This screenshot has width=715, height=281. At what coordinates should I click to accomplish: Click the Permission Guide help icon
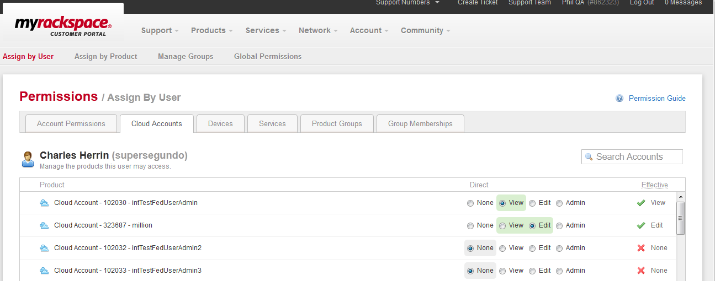tap(619, 99)
